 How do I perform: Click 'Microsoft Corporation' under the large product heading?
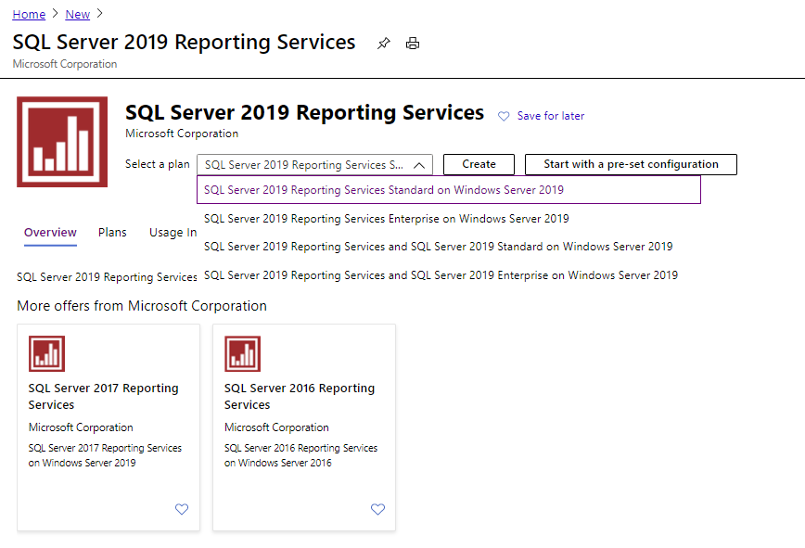(182, 134)
